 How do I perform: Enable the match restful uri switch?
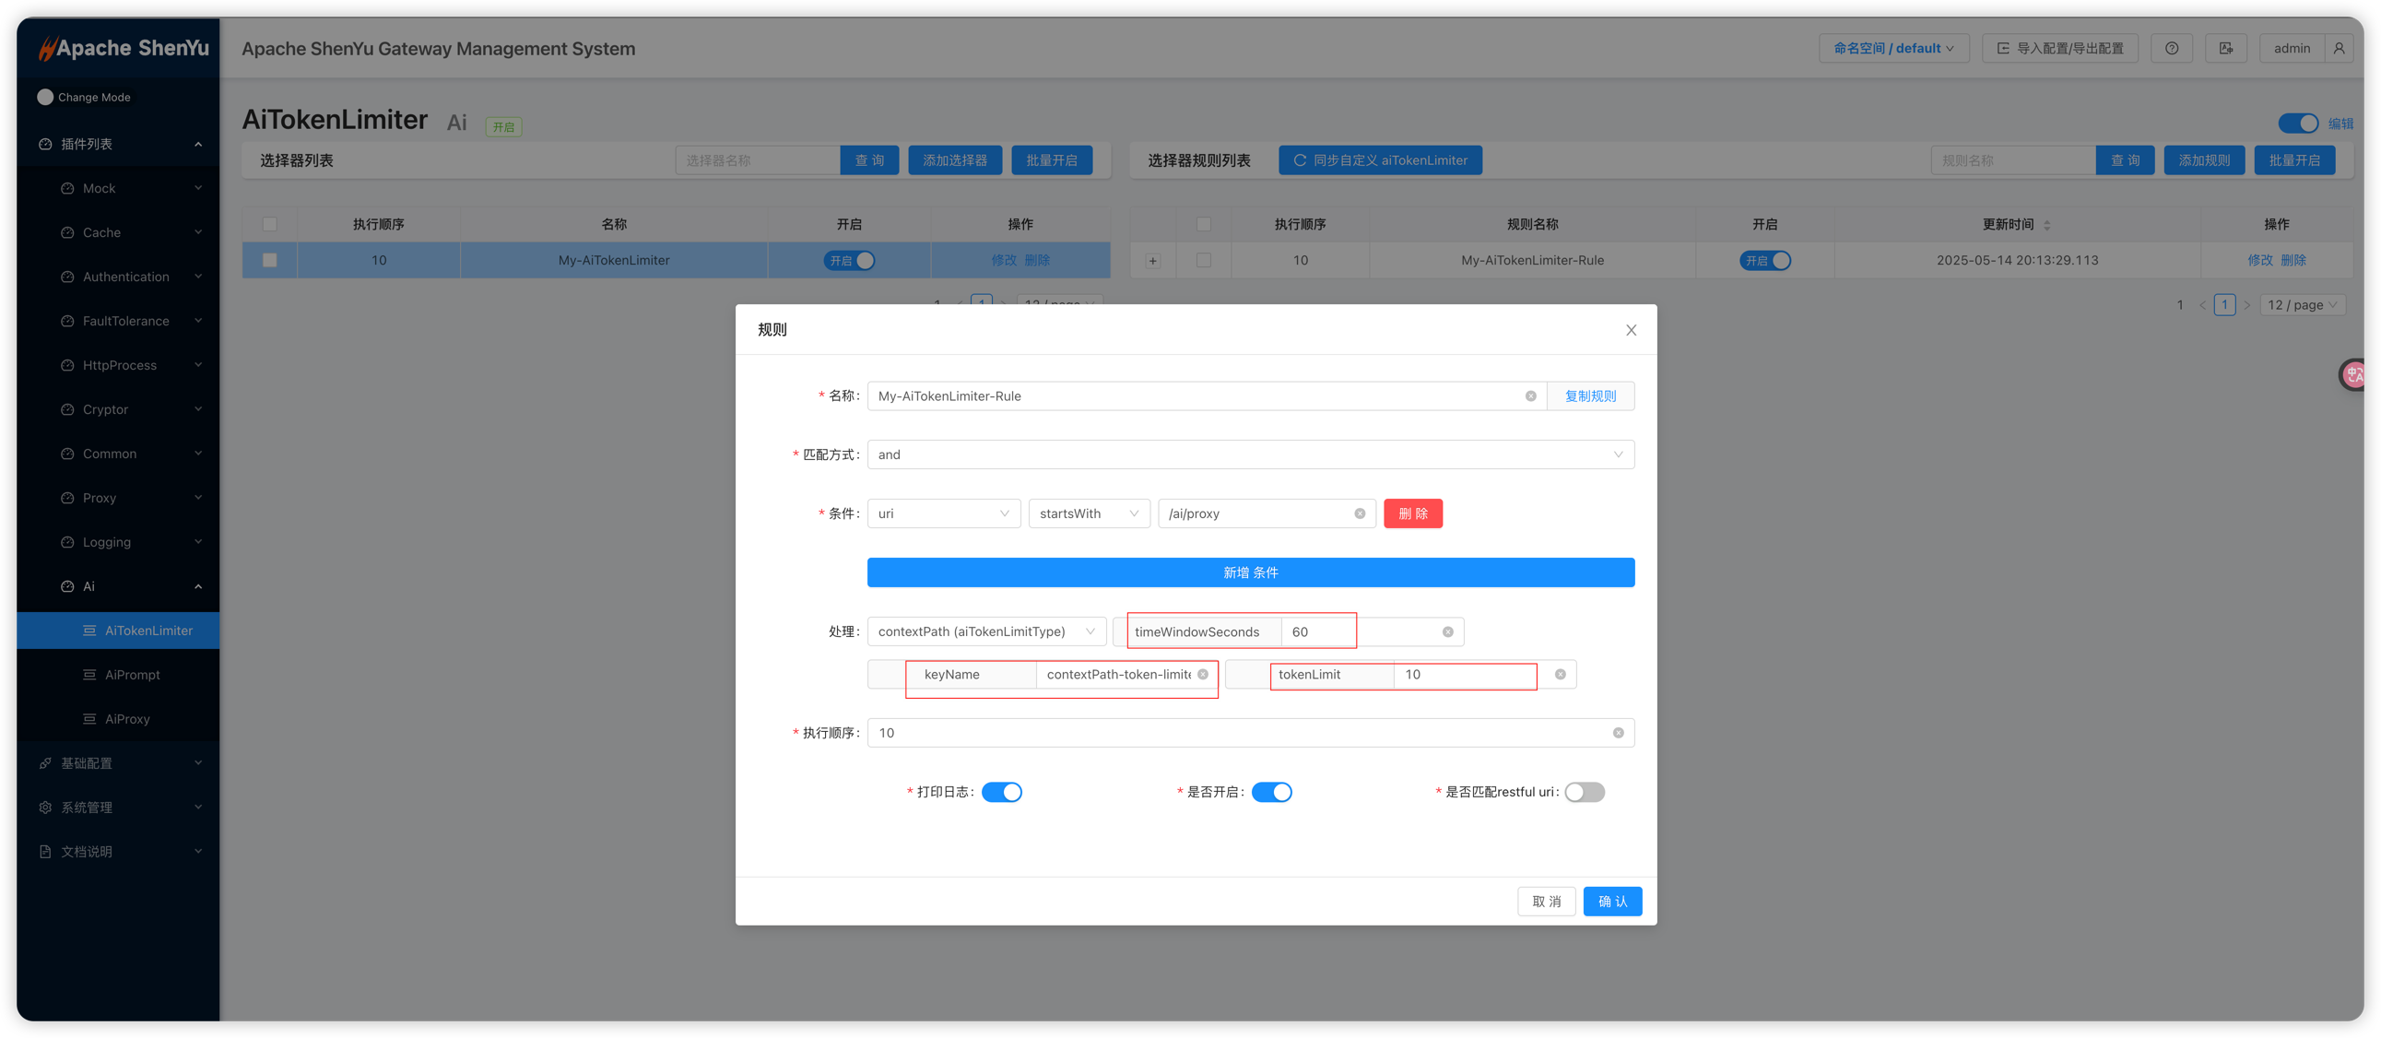pos(1585,792)
